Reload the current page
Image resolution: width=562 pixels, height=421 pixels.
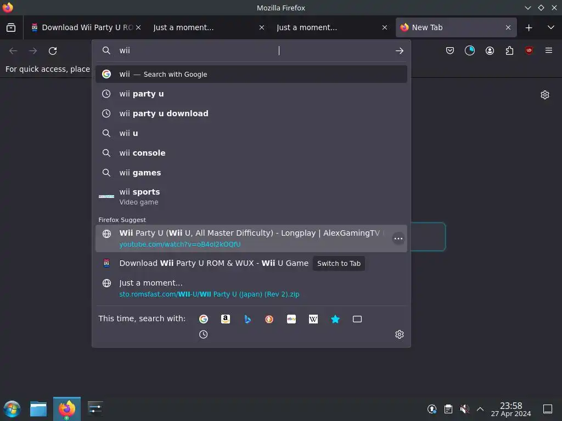53,51
